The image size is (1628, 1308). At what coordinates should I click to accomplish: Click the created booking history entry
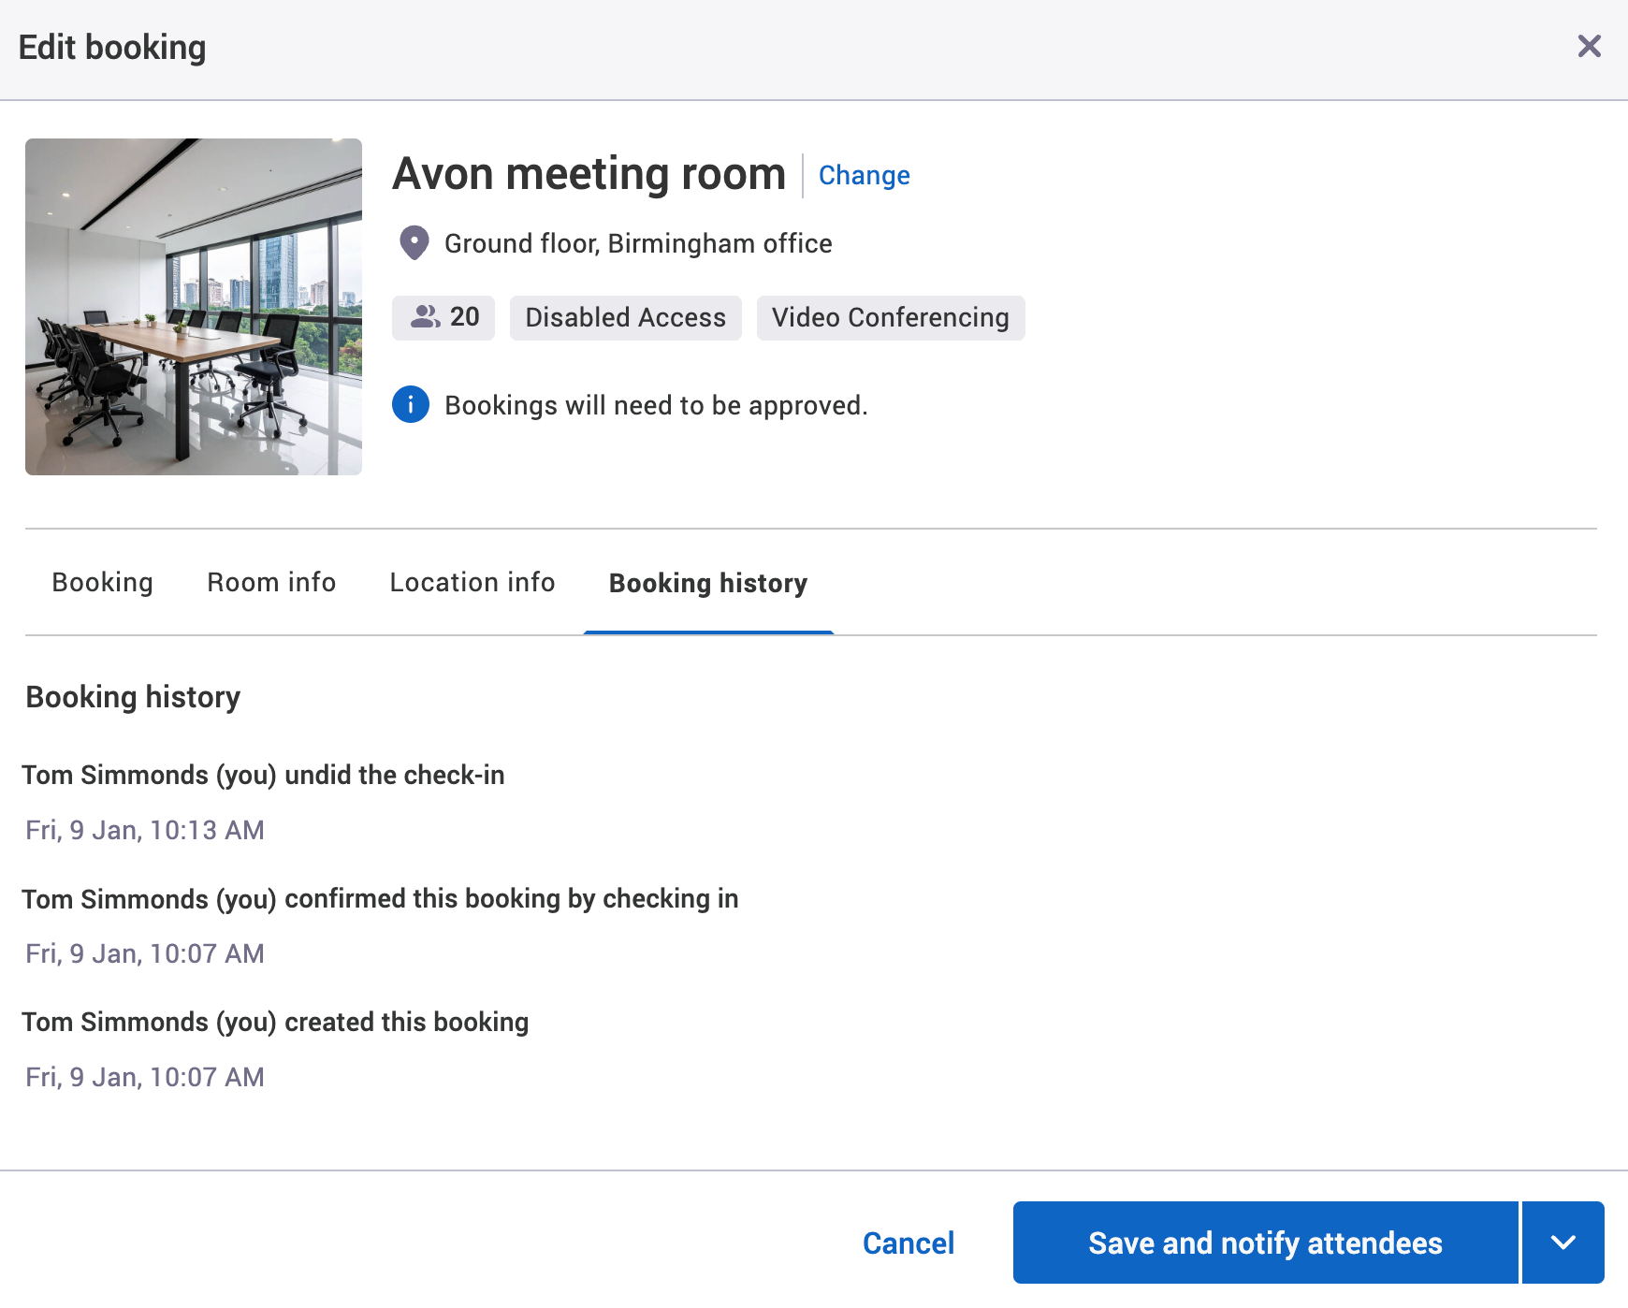coord(276,1022)
